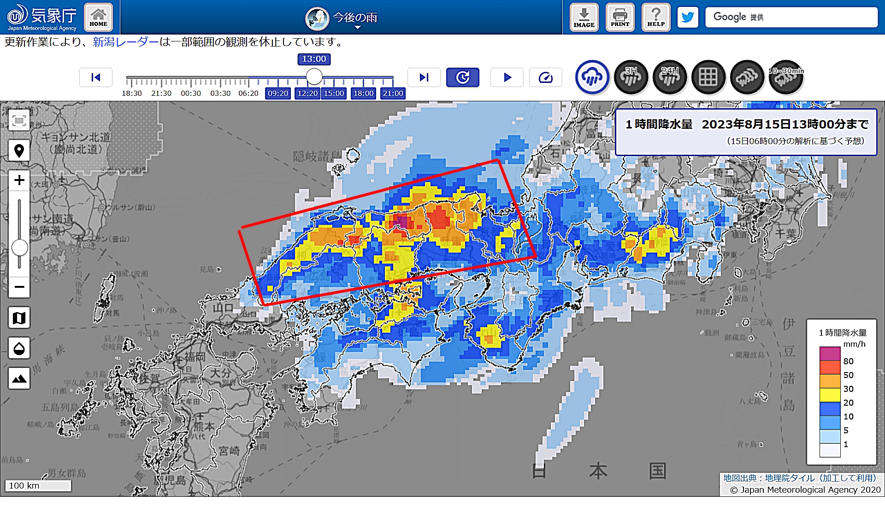This screenshot has width=885, height=518.
Task: Open the HELP icon button
Action: tap(655, 17)
